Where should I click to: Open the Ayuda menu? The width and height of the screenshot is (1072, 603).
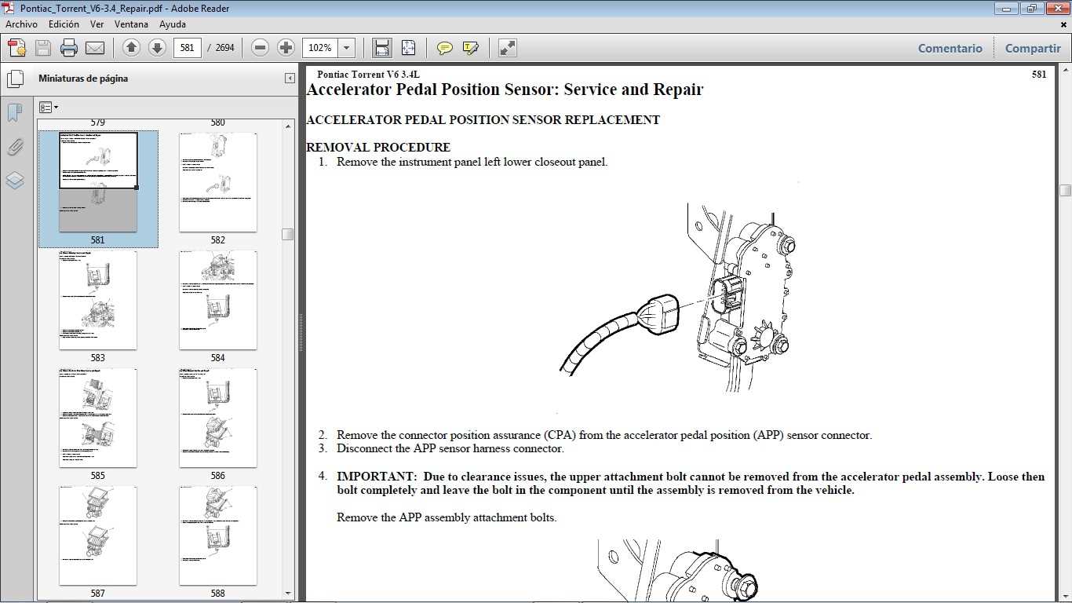(x=172, y=24)
